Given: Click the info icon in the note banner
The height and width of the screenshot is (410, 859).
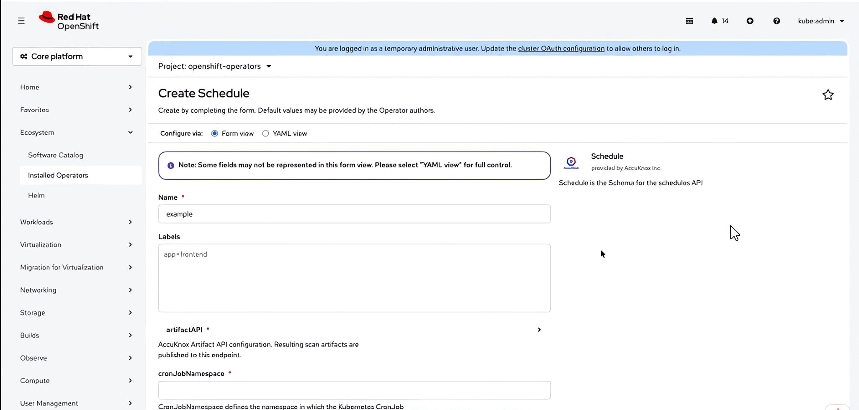Looking at the screenshot, I should [x=171, y=165].
